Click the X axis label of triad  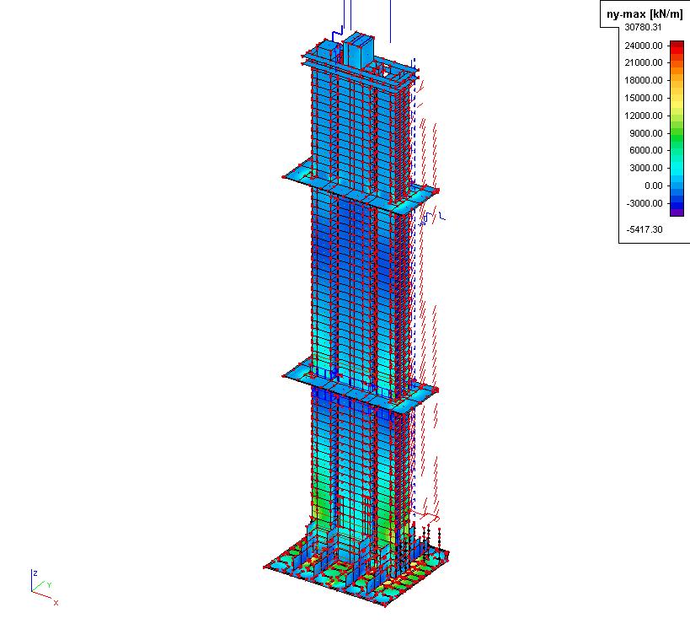(x=56, y=603)
